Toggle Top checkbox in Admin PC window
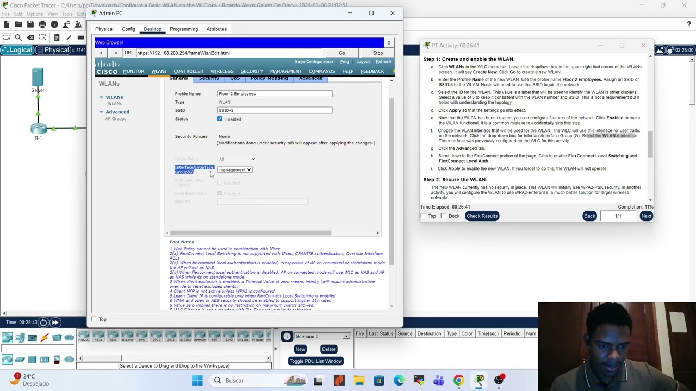The width and height of the screenshot is (696, 391). 94,319
